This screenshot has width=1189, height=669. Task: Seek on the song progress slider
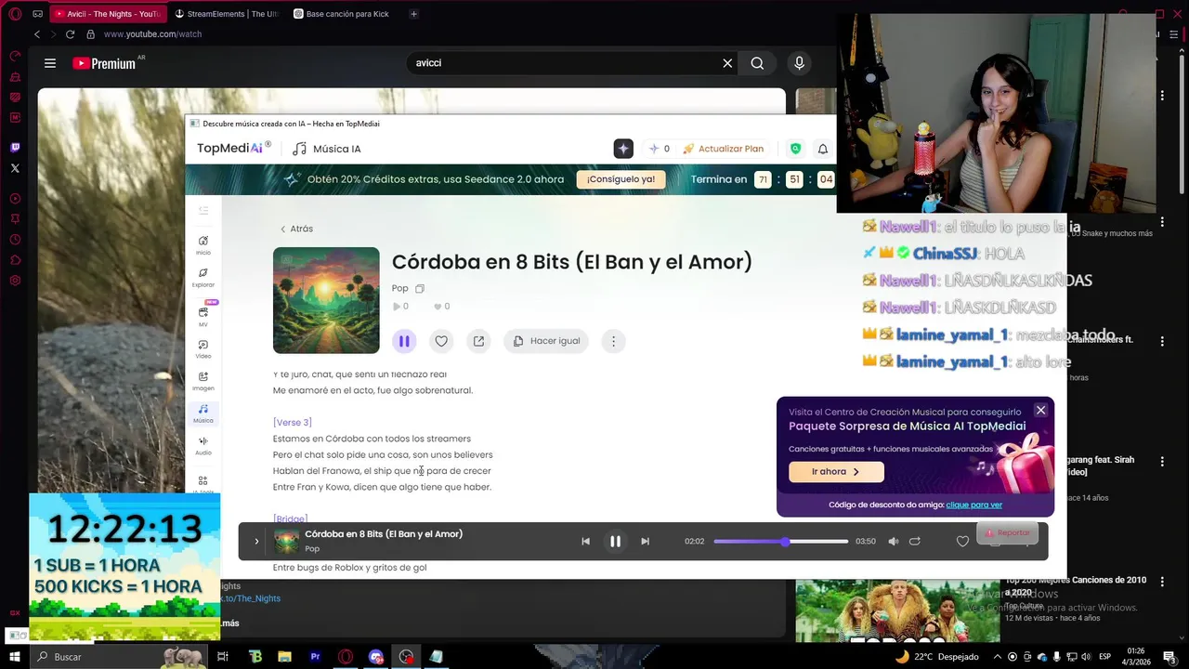781,541
